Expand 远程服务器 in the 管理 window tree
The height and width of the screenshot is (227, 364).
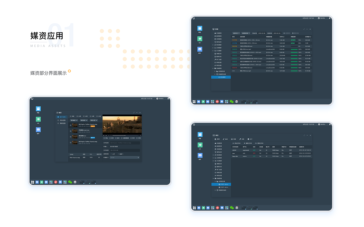pos(215,71)
